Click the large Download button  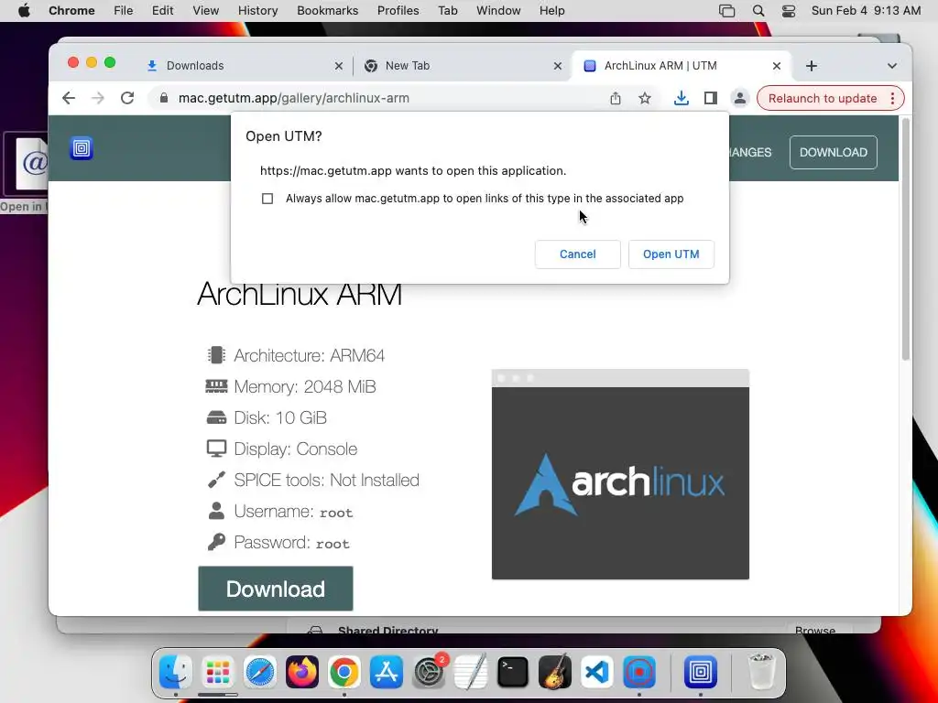pyautogui.click(x=275, y=589)
